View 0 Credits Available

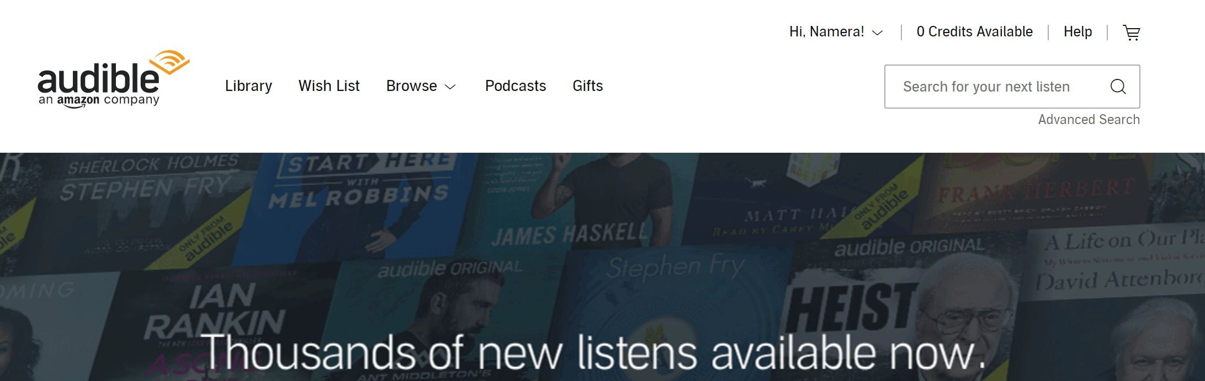click(974, 32)
